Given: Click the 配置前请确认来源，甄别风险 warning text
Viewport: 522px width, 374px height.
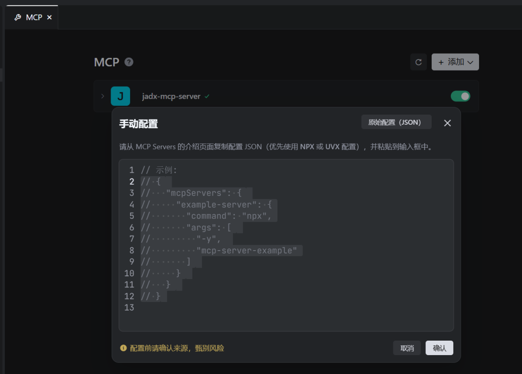Looking at the screenshot, I should point(177,348).
